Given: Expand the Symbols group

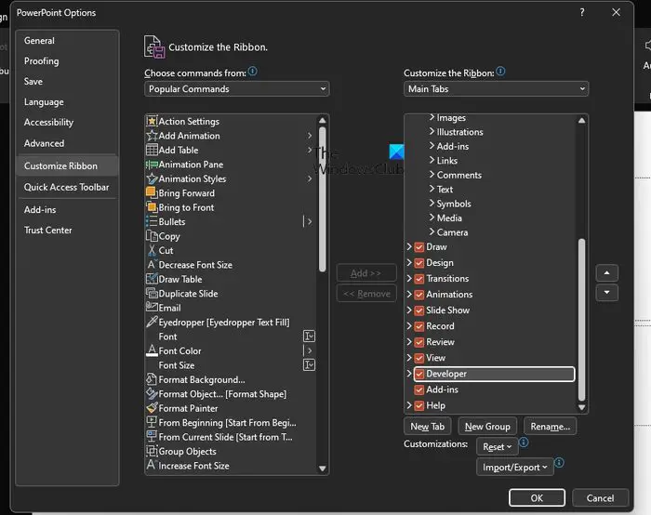Looking at the screenshot, I should point(432,204).
